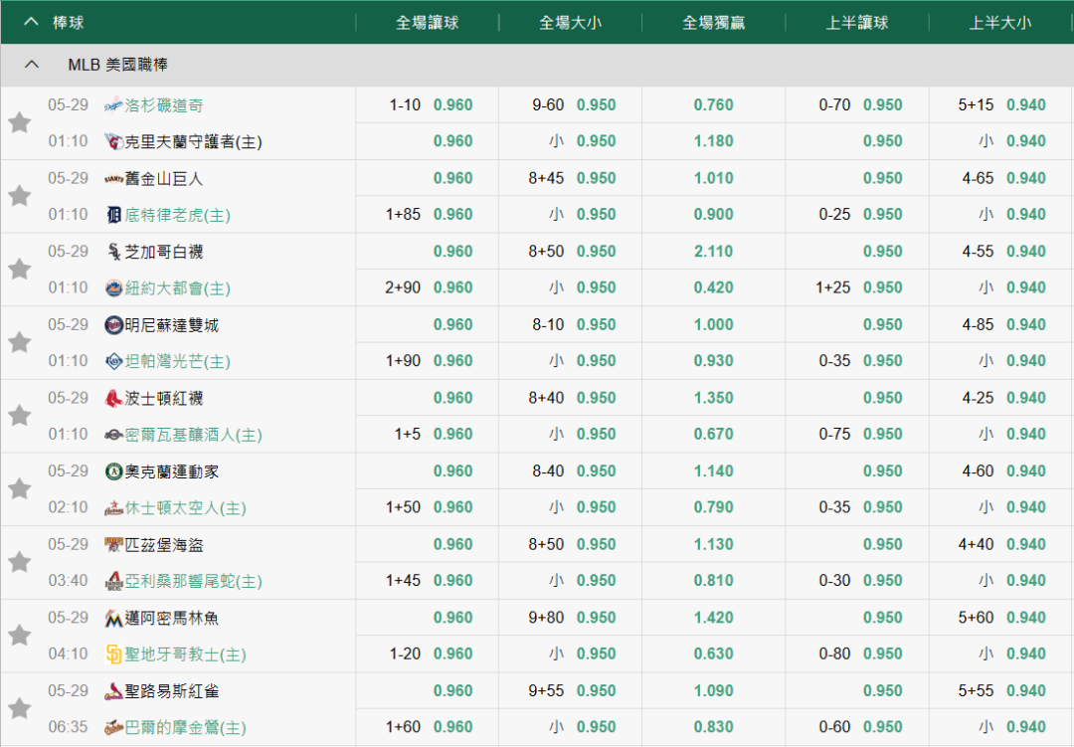1074x747 pixels.
Task: Select the 全場大小 column header
Action: coord(570,23)
